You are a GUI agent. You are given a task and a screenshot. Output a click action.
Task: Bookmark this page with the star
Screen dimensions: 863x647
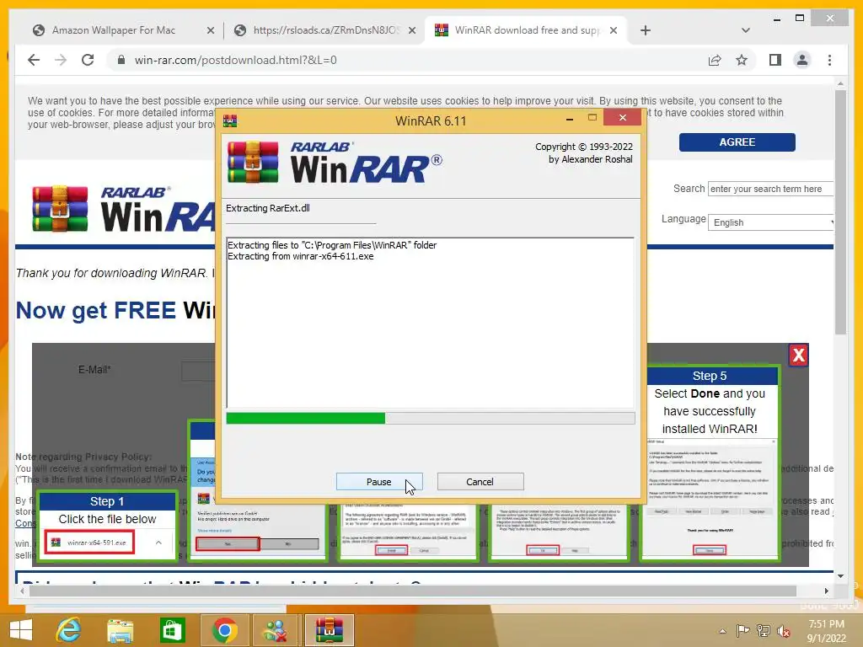742,60
